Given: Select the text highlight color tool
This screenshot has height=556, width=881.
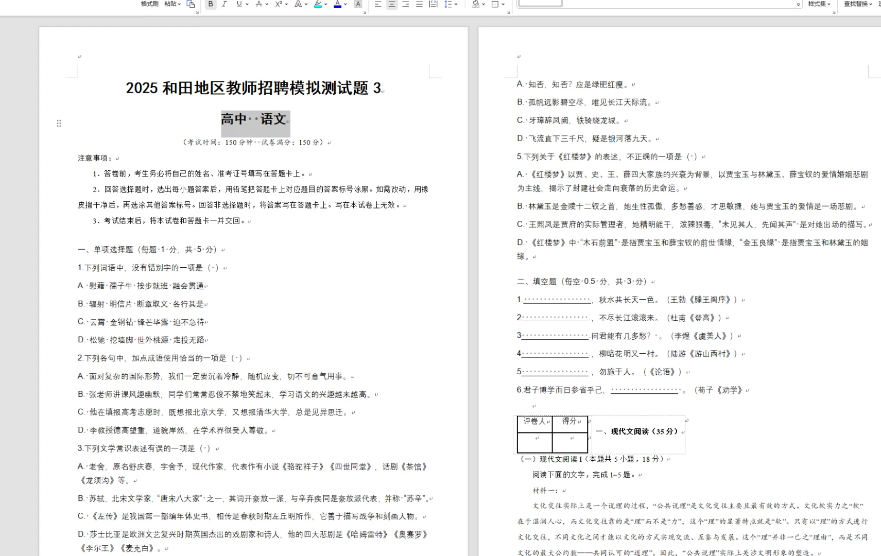Looking at the screenshot, I should click(317, 4).
